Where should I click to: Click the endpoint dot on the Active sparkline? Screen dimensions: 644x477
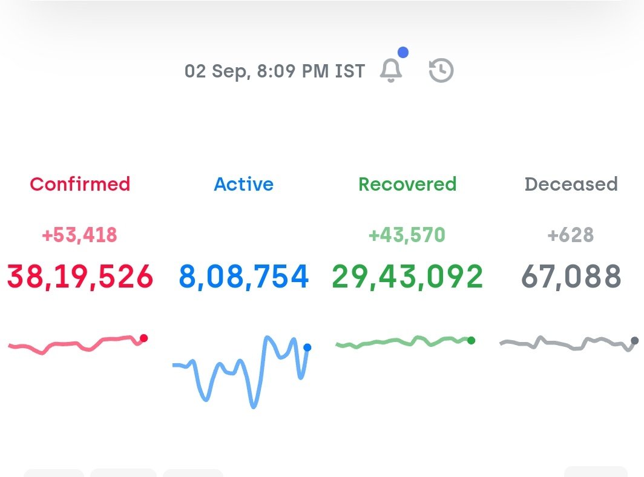307,348
